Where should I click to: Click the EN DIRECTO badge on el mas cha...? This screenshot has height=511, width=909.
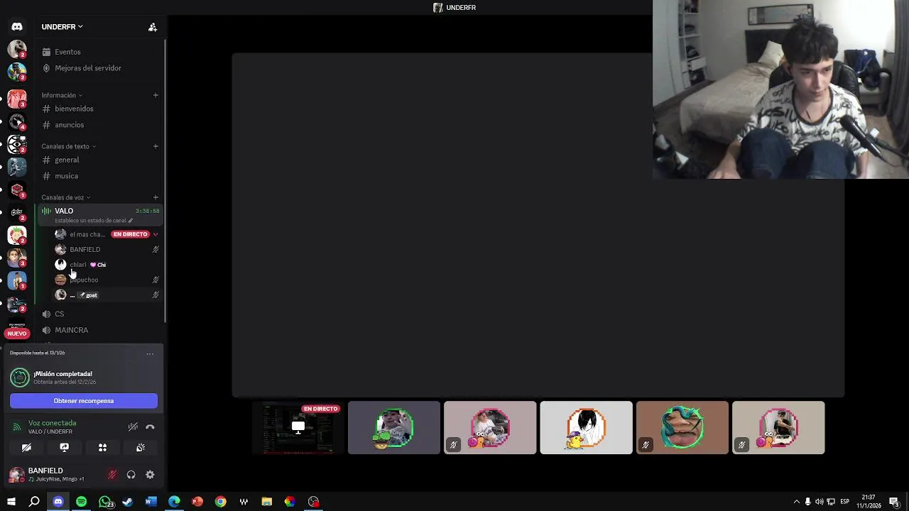(x=131, y=234)
